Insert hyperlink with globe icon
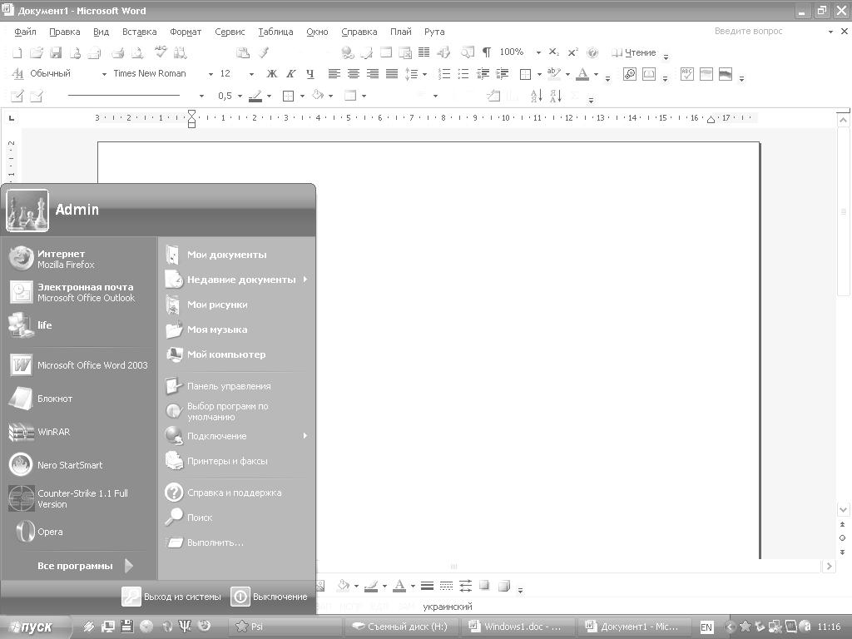Image resolution: width=852 pixels, height=639 pixels. [x=347, y=52]
